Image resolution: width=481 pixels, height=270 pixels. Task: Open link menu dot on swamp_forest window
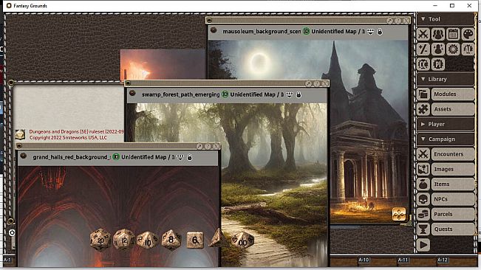(x=132, y=93)
